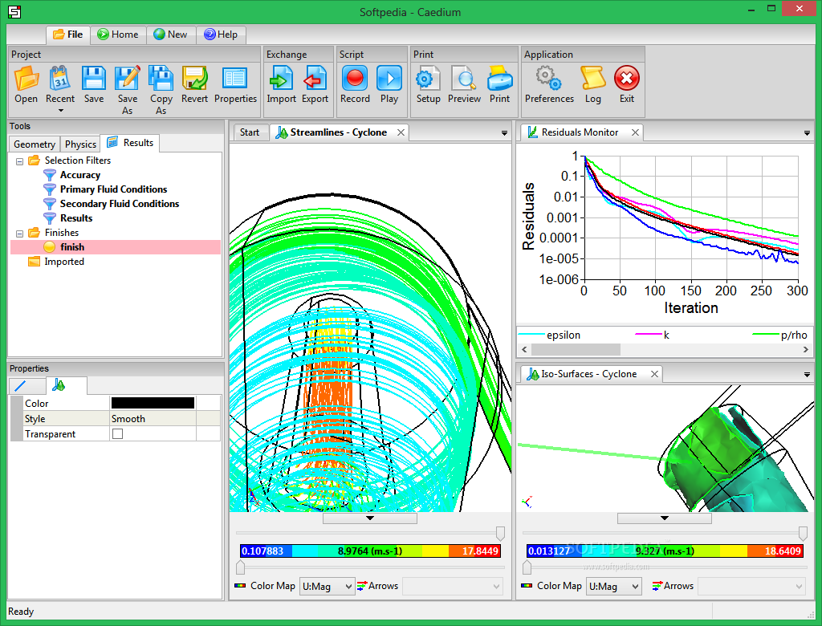
Task: Open a project with the Open icon
Action: (26, 79)
